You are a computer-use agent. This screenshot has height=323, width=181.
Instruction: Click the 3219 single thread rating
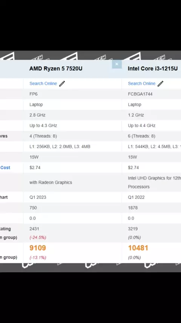point(133,229)
